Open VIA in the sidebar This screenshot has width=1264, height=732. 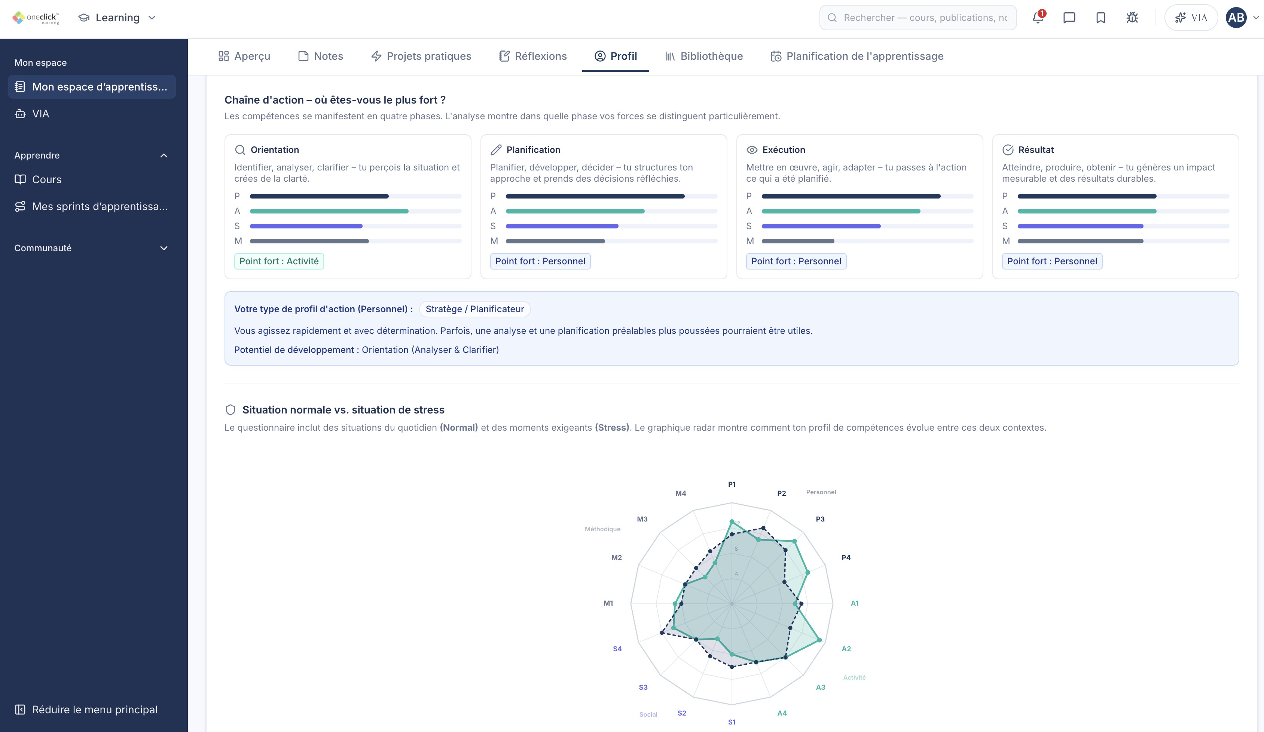point(92,114)
